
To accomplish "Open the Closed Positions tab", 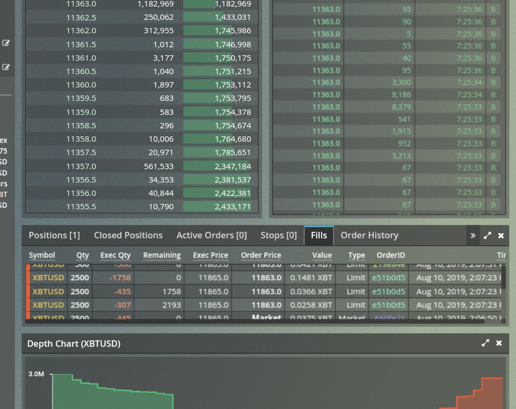I will coord(128,235).
